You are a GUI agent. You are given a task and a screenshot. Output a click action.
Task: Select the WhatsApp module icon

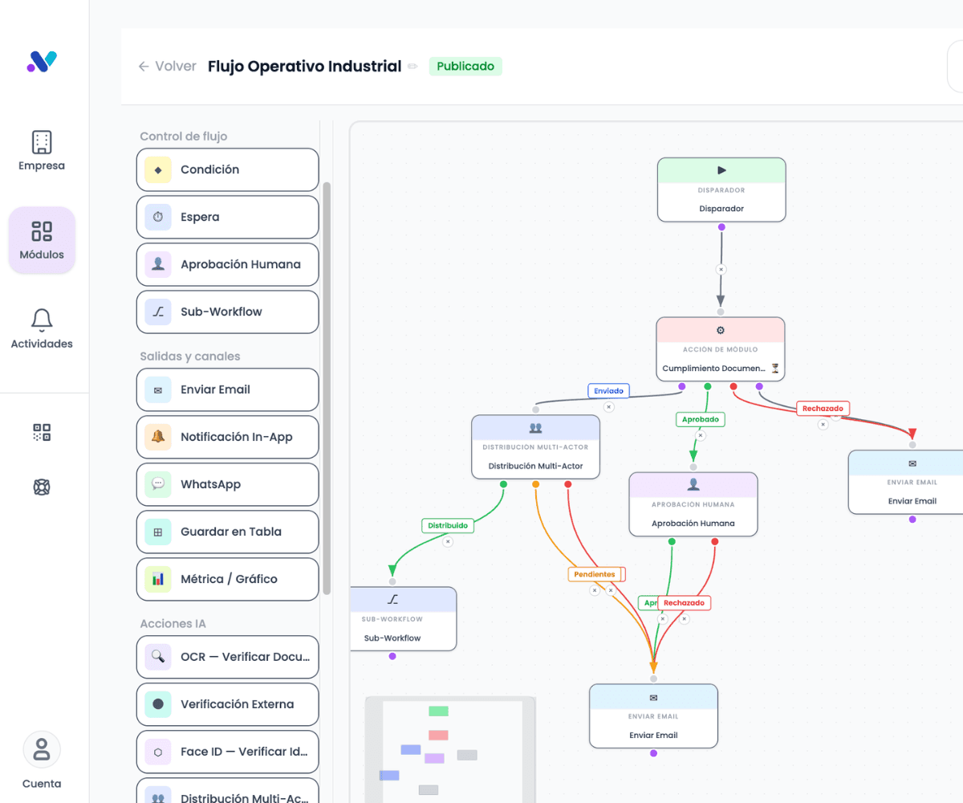[x=157, y=484]
